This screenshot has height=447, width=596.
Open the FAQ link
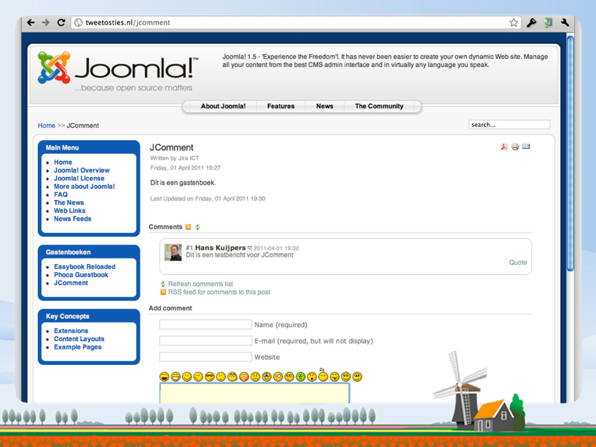[61, 194]
